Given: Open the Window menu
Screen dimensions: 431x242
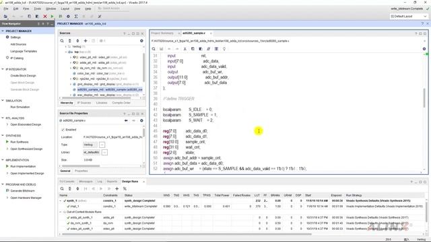Looking at the screenshot, I should point(51,9).
